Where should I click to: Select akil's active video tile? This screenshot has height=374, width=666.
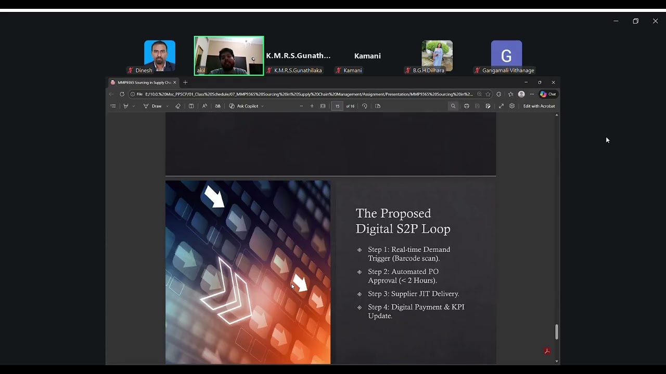coord(229,56)
